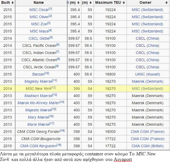Image resolution: width=170 pixels, height=164 pixels.
Task: Select 18000 TEU value in Georg Forster row
Action: tap(110, 132)
